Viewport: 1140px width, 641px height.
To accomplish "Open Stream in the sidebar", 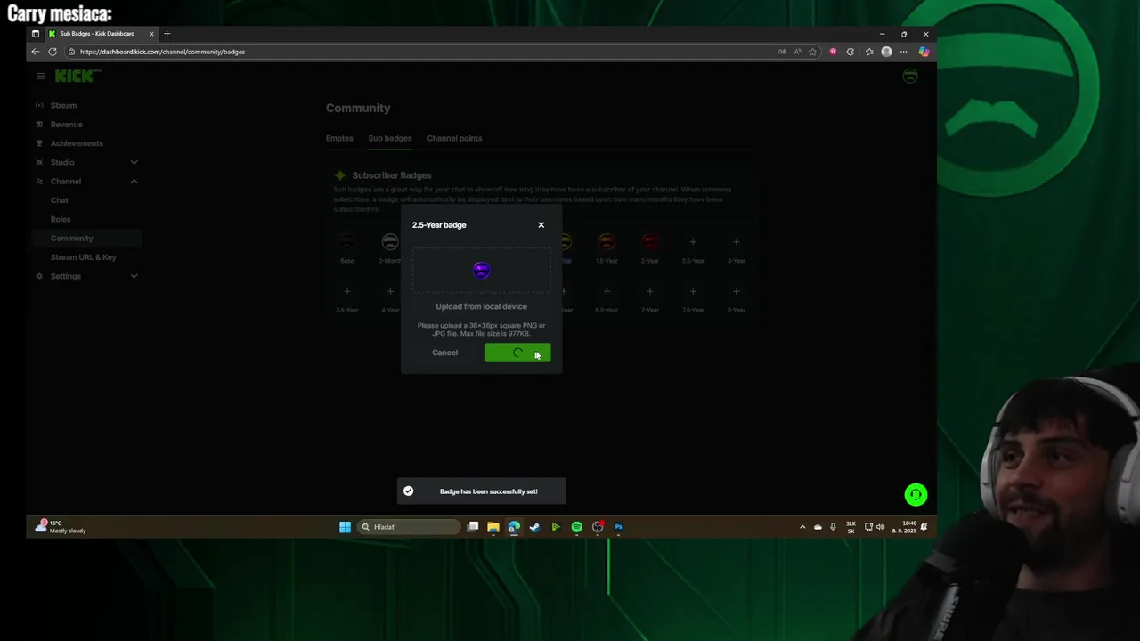I will [64, 105].
